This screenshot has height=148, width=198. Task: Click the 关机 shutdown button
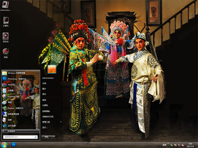(x=47, y=137)
